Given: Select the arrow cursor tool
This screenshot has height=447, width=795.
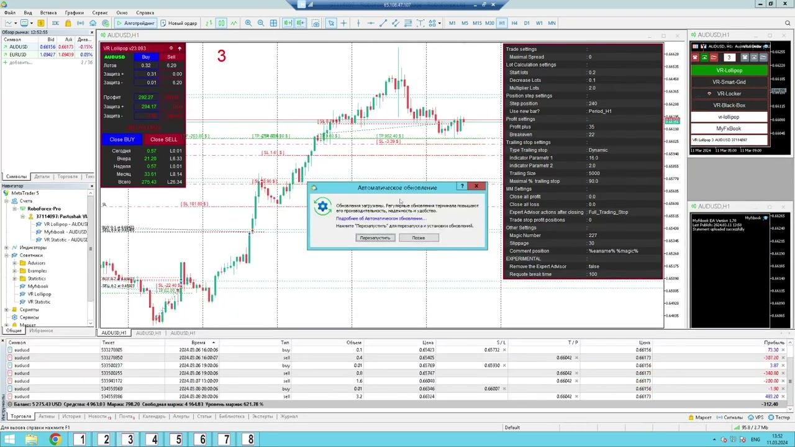Looking at the screenshot, I should tap(332, 23).
